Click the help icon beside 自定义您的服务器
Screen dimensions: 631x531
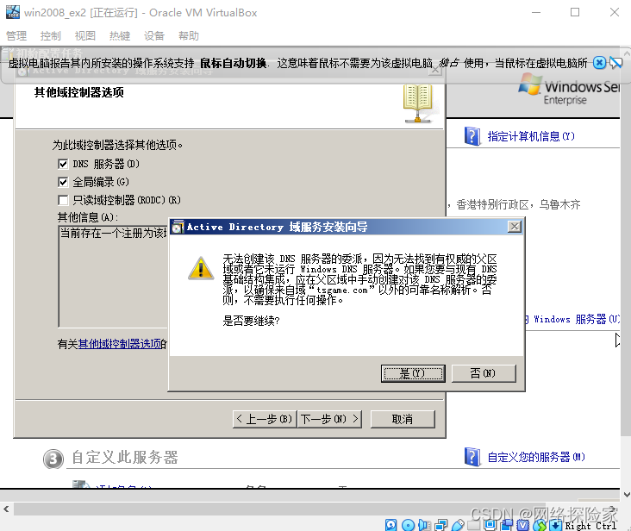(x=472, y=457)
